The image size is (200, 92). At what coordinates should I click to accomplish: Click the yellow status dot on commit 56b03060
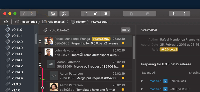(123, 66)
